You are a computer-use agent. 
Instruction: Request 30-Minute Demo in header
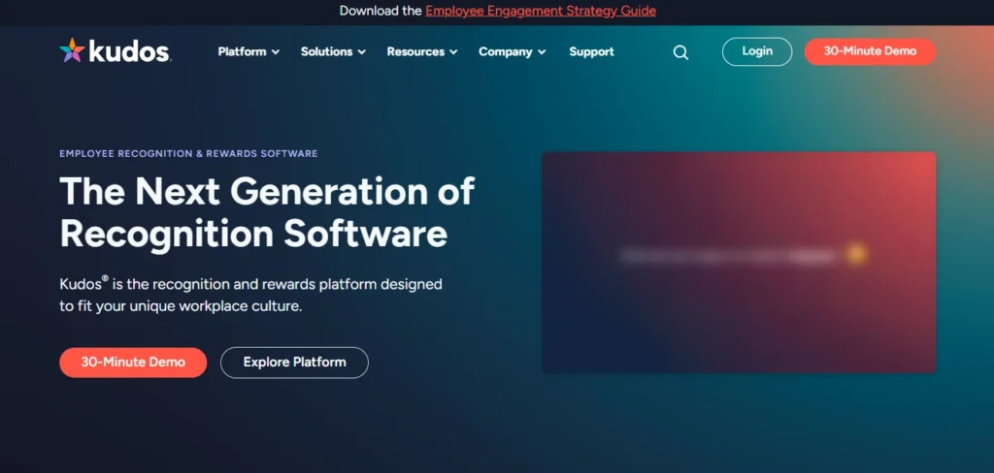tap(870, 52)
